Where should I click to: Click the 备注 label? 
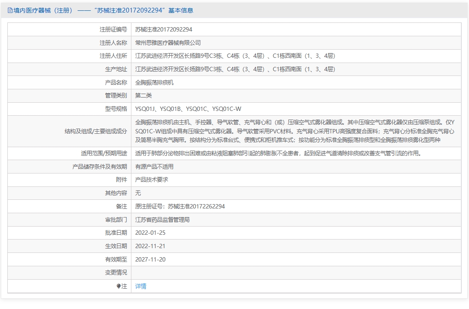pyautogui.click(x=121, y=206)
